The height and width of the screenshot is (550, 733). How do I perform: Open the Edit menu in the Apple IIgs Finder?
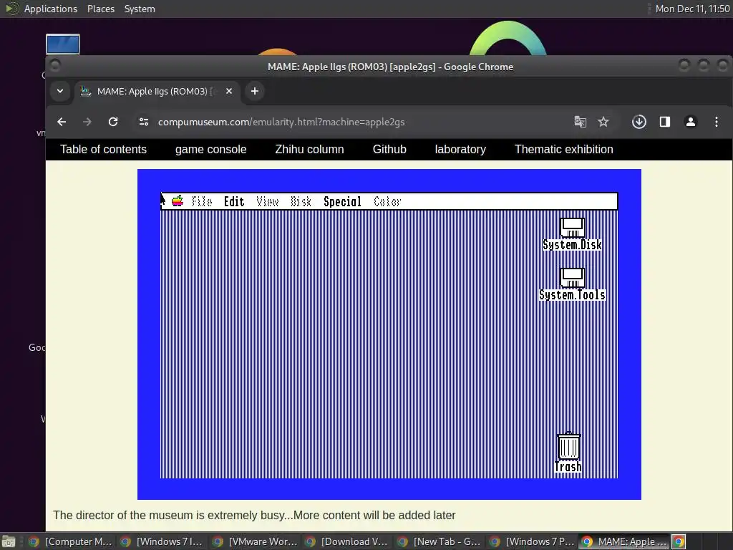[x=234, y=201]
